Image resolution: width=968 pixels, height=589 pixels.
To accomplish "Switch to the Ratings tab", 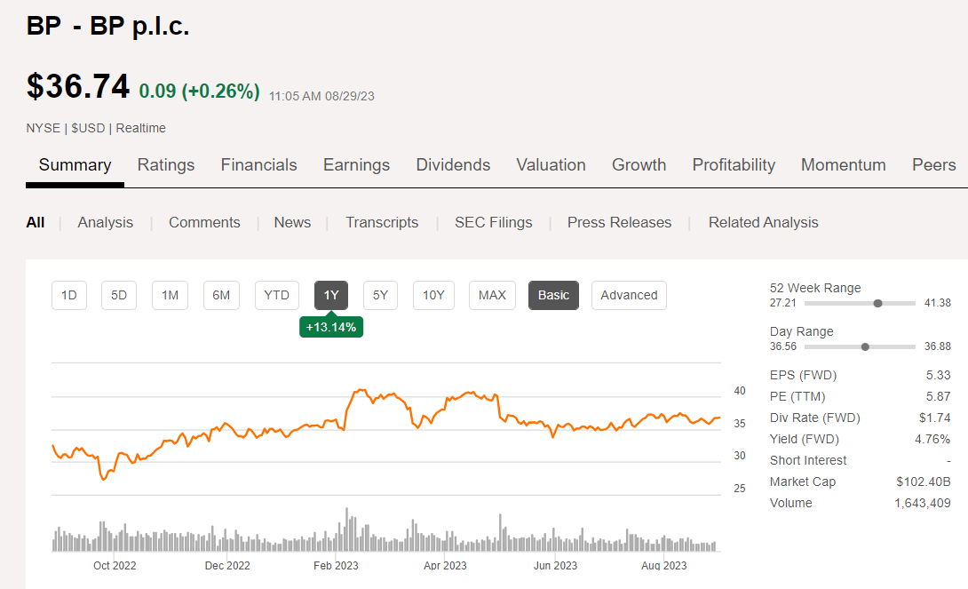I will (x=166, y=164).
